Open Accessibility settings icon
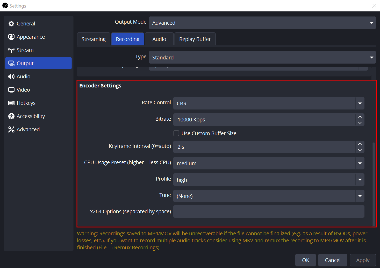The image size is (380, 268). point(11,116)
